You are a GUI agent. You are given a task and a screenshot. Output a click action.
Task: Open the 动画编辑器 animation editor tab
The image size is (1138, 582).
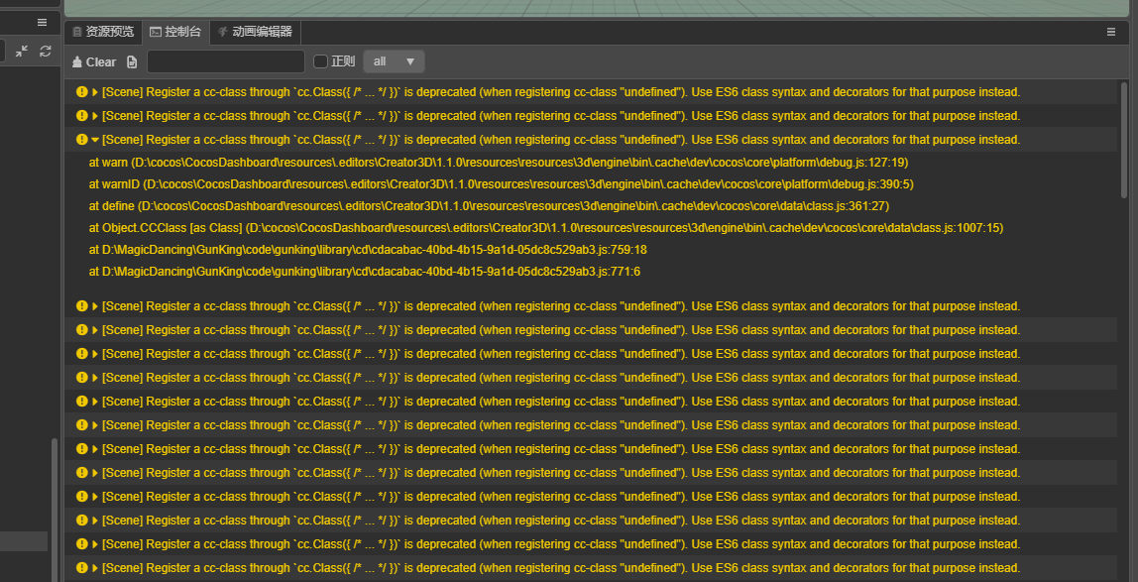(255, 32)
